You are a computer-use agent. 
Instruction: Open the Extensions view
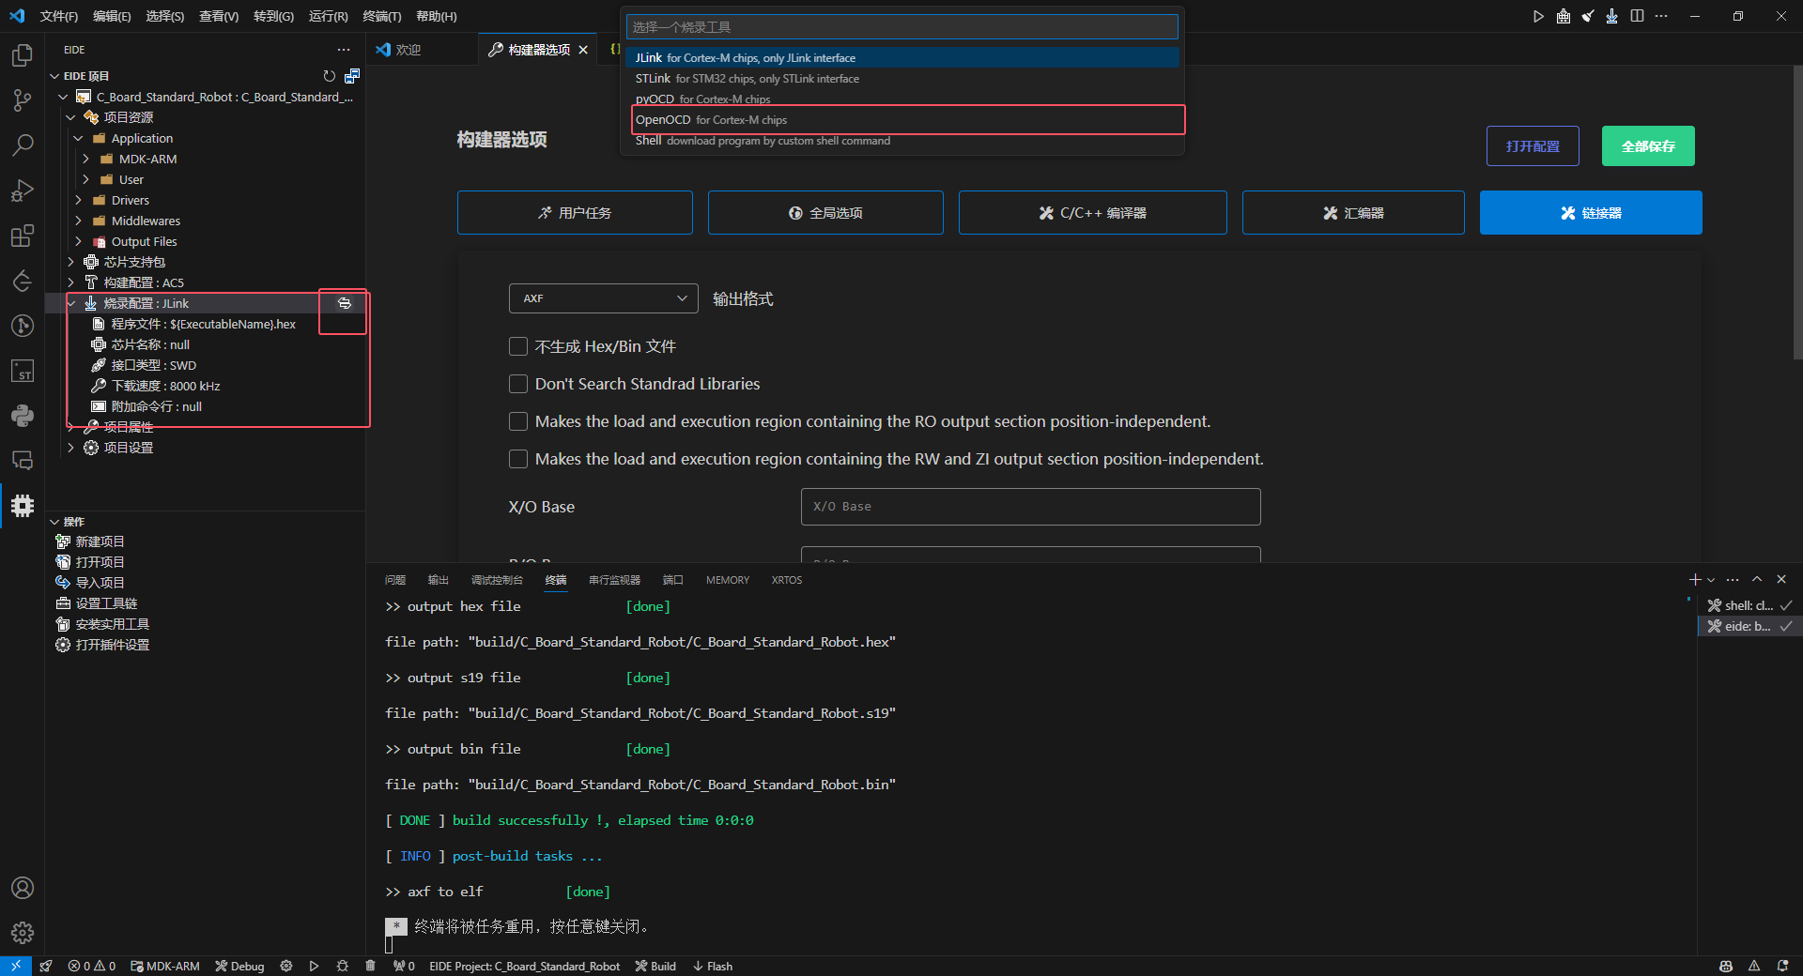23,236
